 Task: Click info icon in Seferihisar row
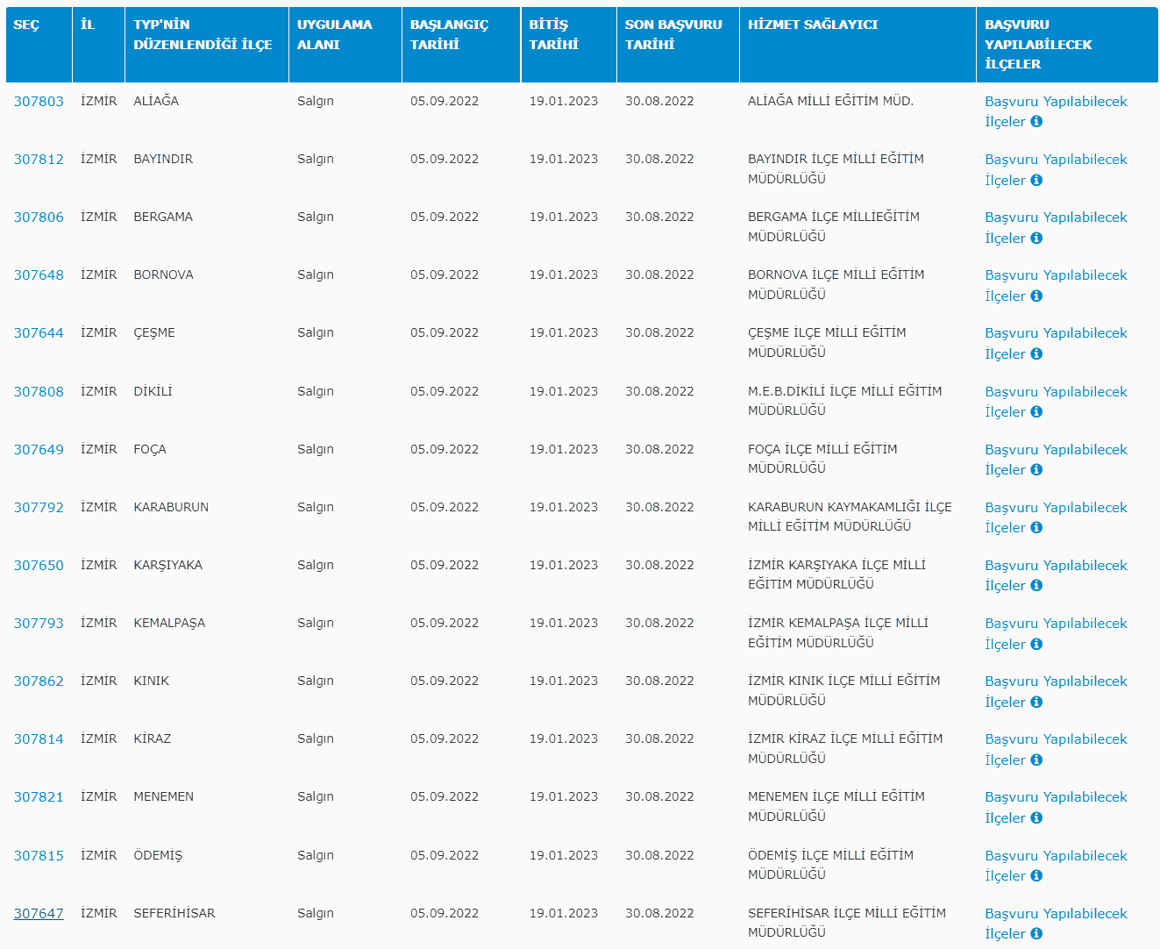click(1036, 933)
